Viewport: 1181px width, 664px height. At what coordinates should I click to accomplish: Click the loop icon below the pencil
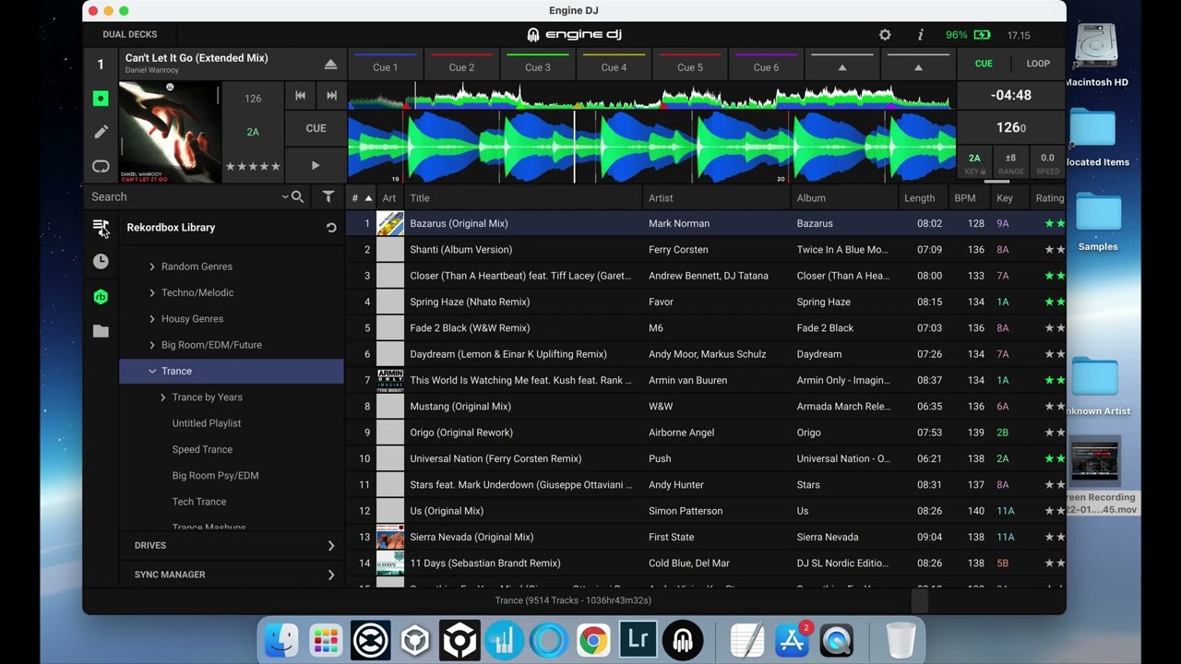101,166
